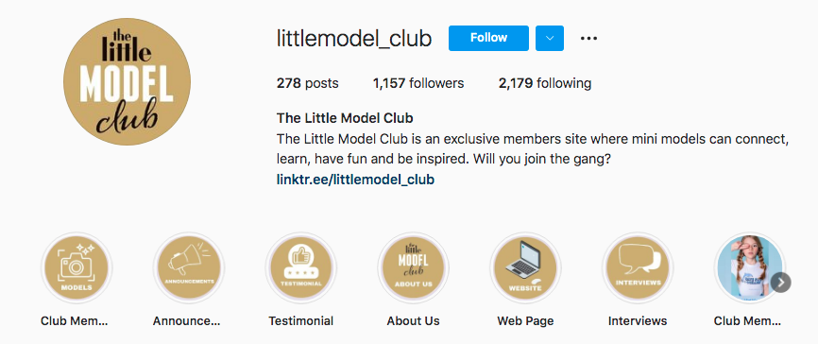Screen dimensions: 818x344
Task: Expand the suggested accounts dropdown arrow
Action: click(550, 38)
